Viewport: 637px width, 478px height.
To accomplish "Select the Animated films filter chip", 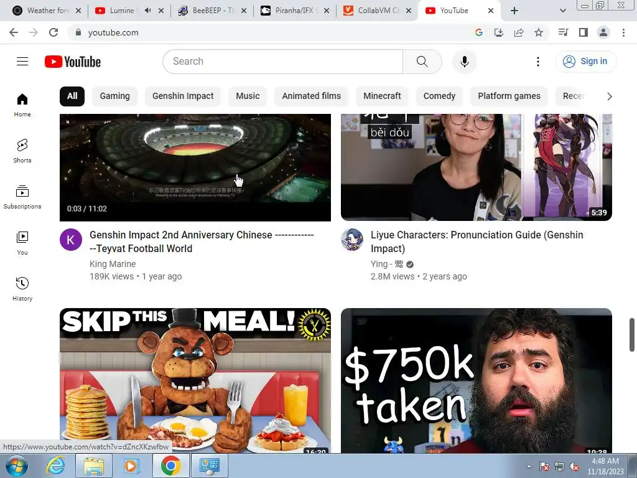I will pos(312,96).
